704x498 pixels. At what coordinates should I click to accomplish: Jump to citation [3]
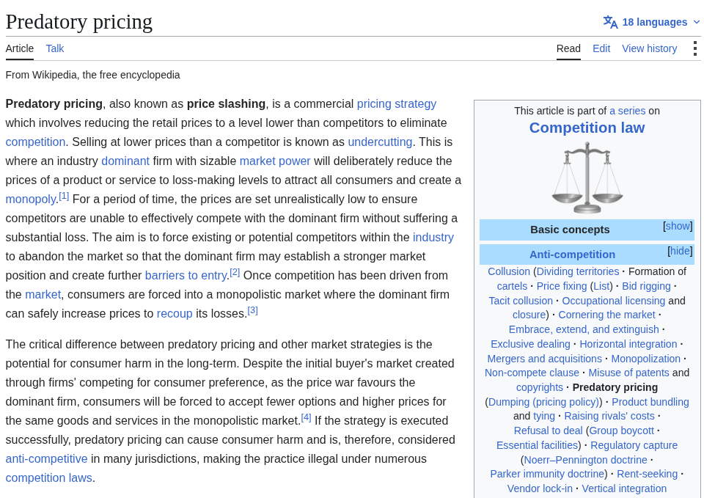point(253,310)
